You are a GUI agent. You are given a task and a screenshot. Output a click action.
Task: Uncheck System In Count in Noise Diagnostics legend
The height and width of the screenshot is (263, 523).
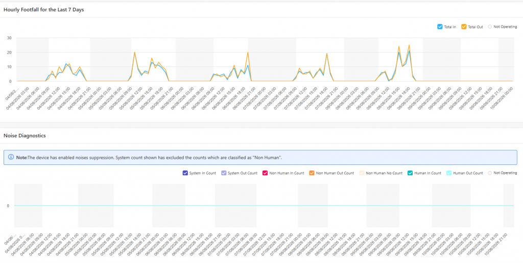point(185,173)
